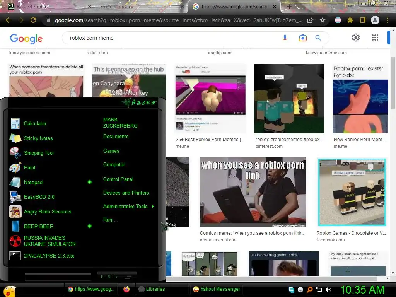Open the pinterest.com result source link

[269, 146]
